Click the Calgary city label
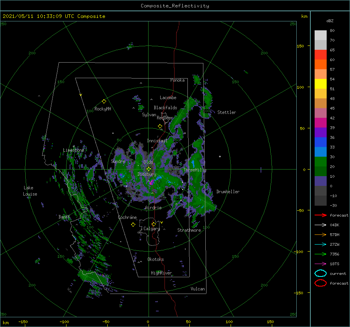Image resolution: width=350 pixels, height=327 pixels. pyautogui.click(x=152, y=229)
